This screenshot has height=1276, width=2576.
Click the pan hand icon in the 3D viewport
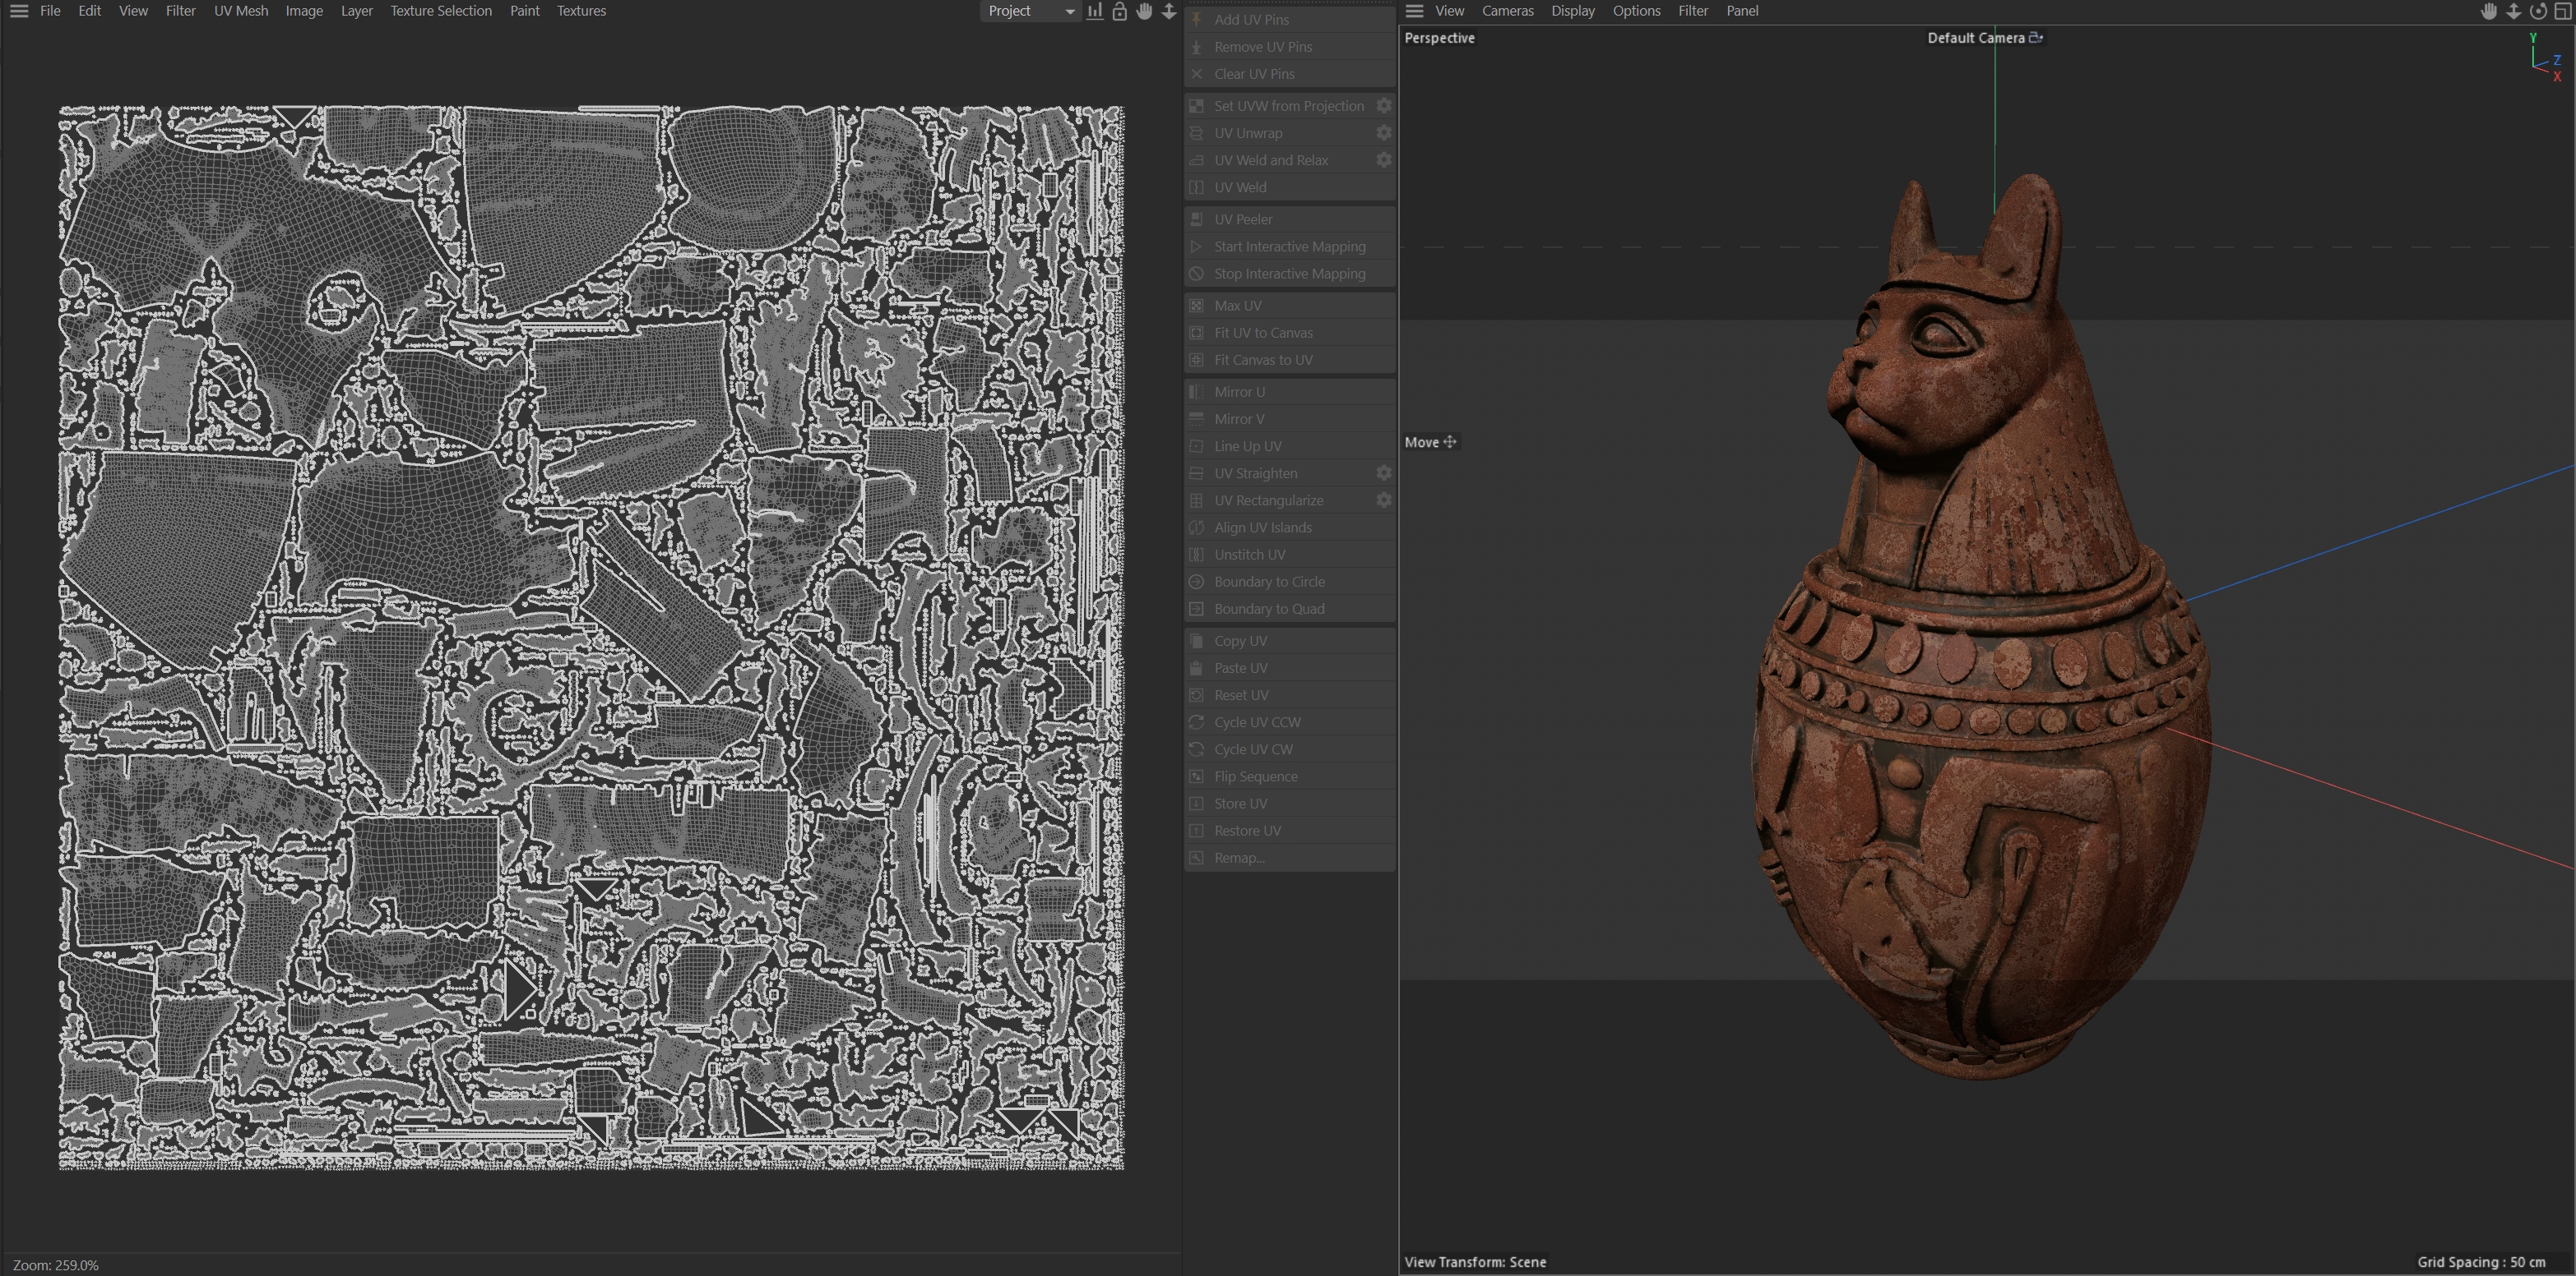[2489, 11]
